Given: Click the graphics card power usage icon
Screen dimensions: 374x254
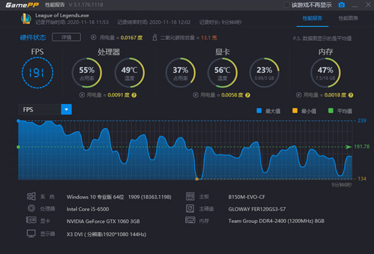Looking at the screenshot, I should tap(196, 95).
